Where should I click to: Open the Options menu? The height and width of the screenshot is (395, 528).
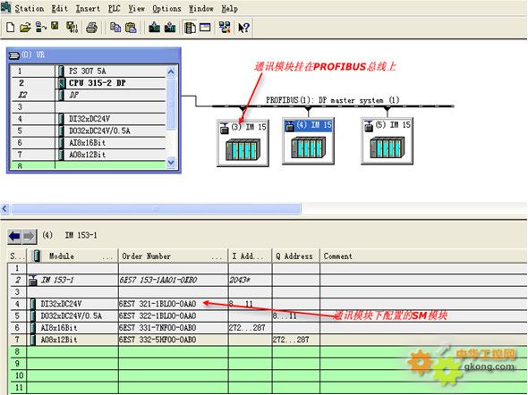pyautogui.click(x=166, y=8)
